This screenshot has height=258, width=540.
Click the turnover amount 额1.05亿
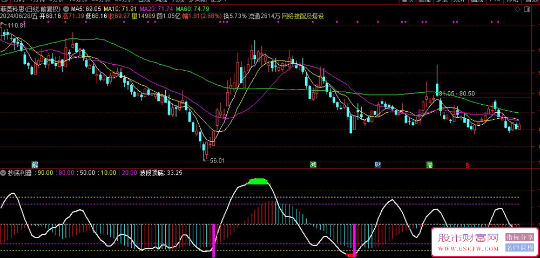pos(168,16)
